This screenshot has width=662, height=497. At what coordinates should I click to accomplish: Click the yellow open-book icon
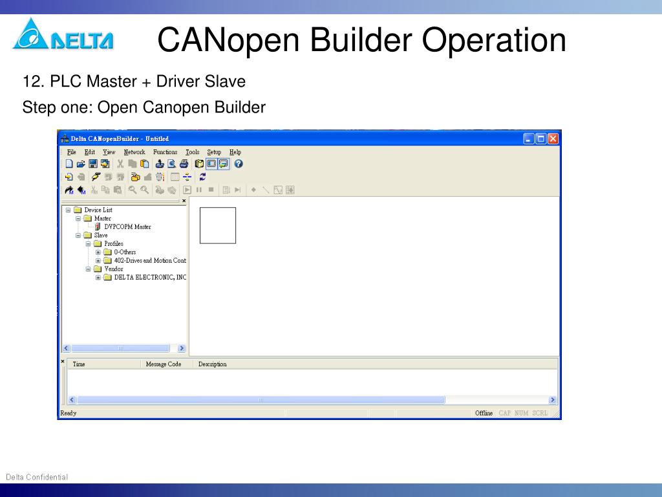point(199,164)
